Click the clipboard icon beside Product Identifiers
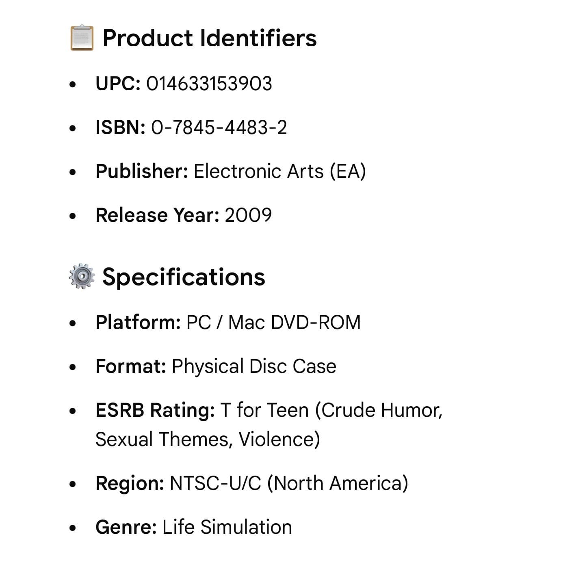 82,38
